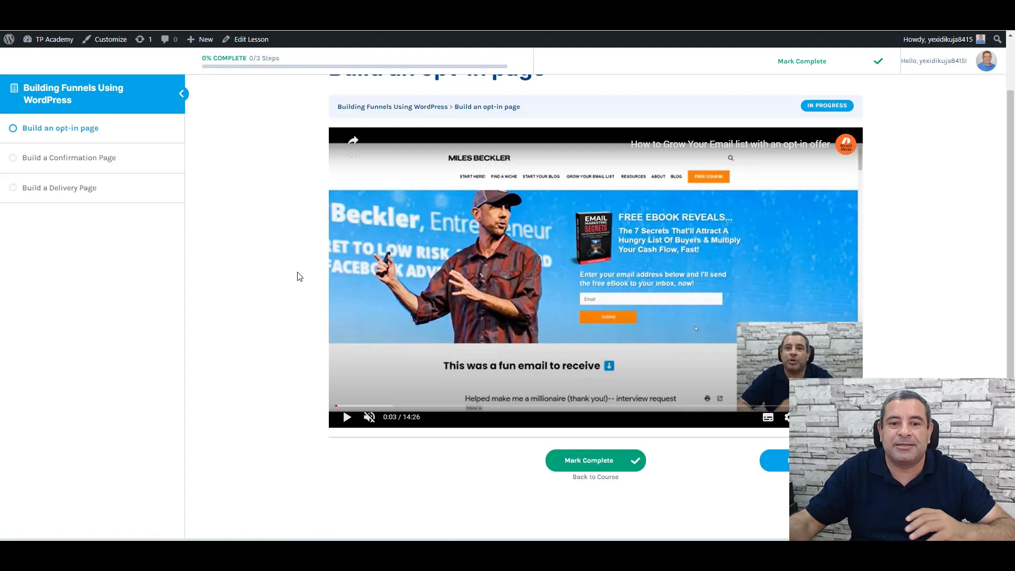Click status circle beside Build a Delivery Page
1015x571 pixels.
point(13,188)
